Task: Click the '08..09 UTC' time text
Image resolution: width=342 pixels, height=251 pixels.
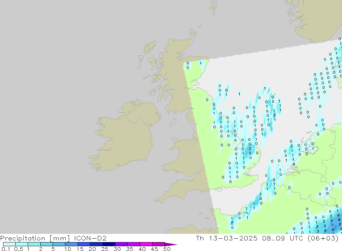Action: tap(283, 238)
